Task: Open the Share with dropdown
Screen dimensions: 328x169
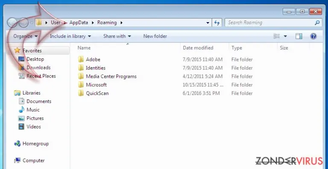Action: pos(117,36)
